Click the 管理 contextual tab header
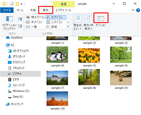The width and height of the screenshot is (141, 115). 63,4
